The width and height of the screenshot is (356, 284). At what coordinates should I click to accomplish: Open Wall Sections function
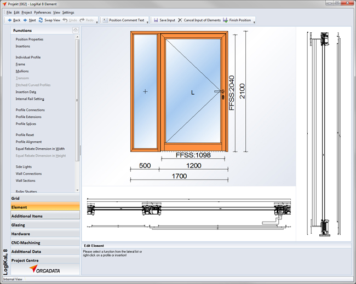pos(25,181)
